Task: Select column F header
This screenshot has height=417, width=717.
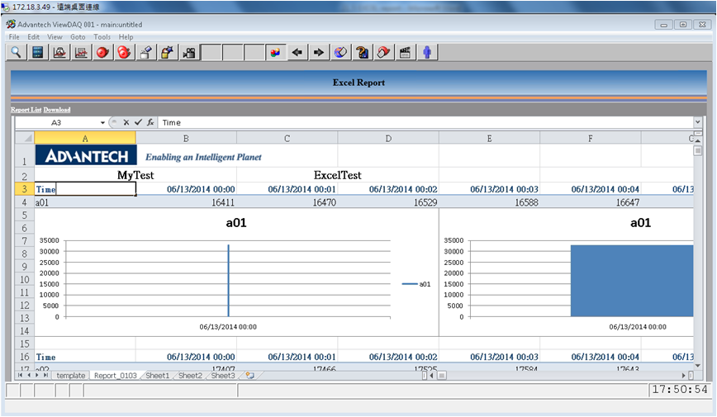Action: (x=591, y=138)
